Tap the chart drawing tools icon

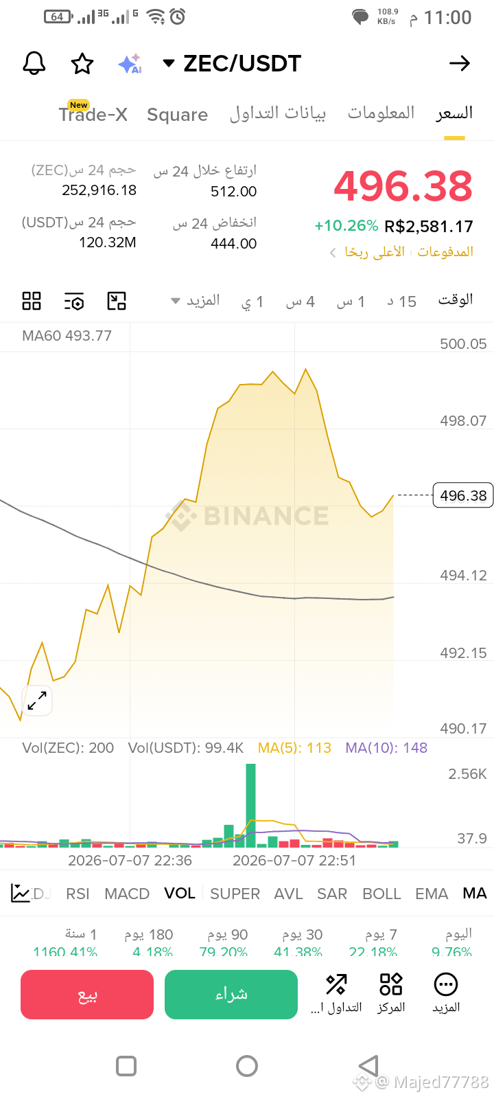pos(117,301)
